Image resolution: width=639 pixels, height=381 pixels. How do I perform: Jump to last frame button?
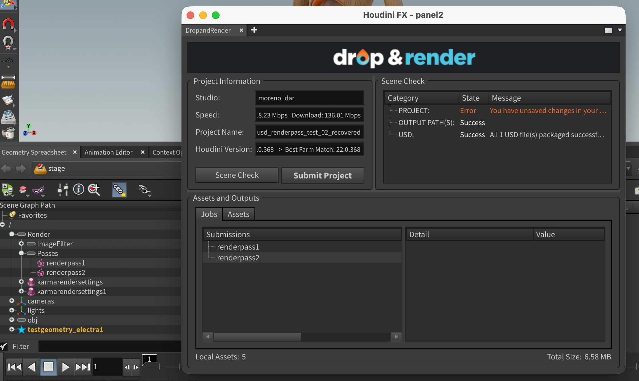[x=82, y=367]
